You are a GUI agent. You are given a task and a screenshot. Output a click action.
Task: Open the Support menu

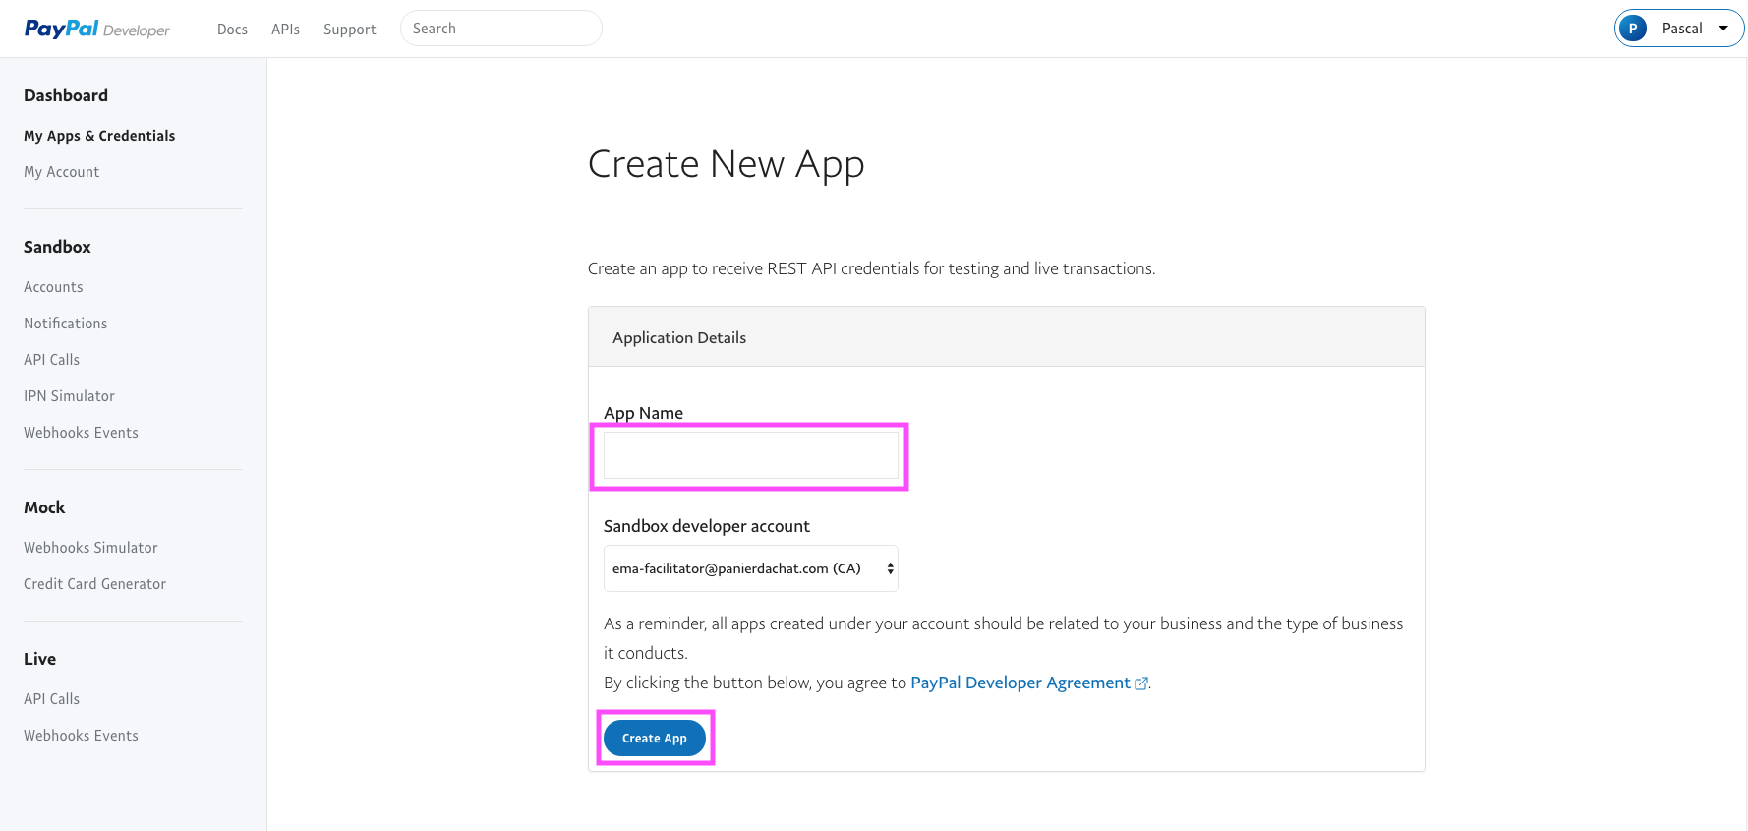349,30
